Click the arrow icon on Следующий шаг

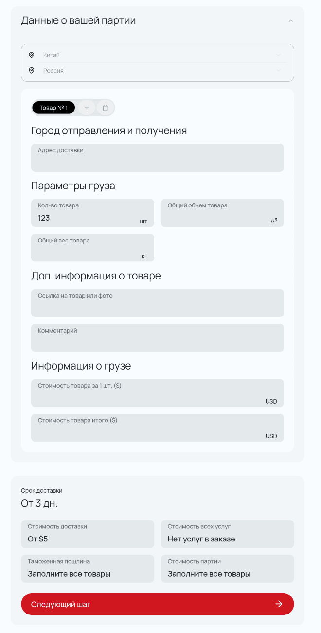click(279, 604)
